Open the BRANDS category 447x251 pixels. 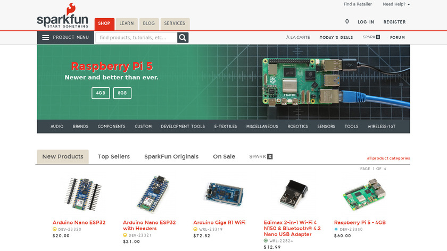pos(81,127)
